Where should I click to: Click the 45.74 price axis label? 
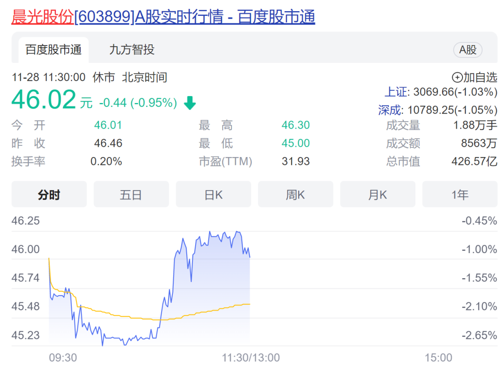coord(26,278)
